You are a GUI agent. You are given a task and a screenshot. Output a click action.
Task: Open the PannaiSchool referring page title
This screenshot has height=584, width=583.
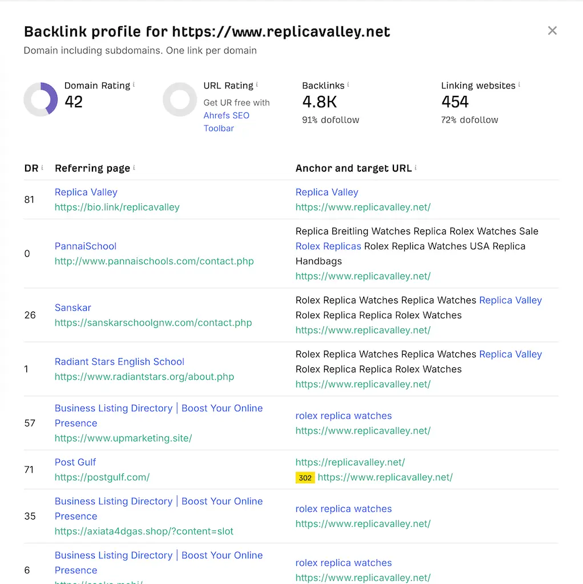pyautogui.click(x=86, y=246)
